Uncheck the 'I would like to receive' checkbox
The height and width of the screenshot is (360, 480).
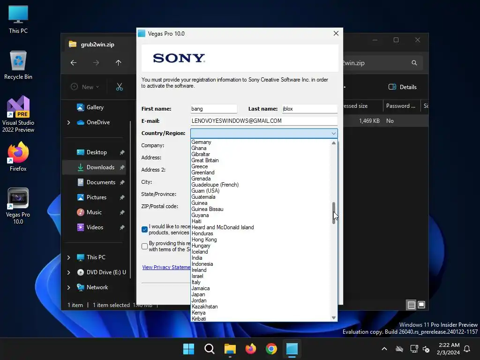coord(144,230)
